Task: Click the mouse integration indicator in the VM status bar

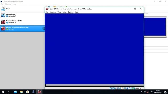Action: point(132,88)
